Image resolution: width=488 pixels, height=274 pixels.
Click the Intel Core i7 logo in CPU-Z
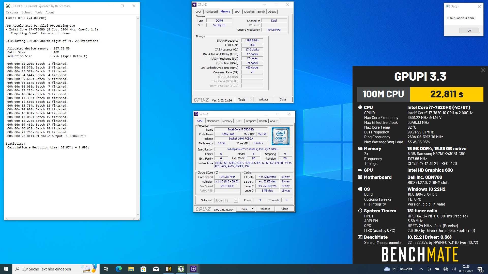[x=280, y=136]
